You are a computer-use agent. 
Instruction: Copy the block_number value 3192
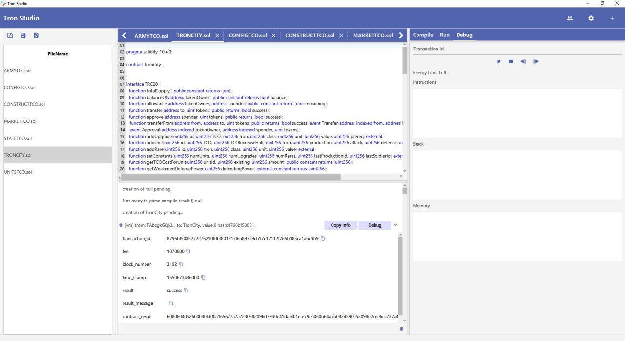[181, 264]
